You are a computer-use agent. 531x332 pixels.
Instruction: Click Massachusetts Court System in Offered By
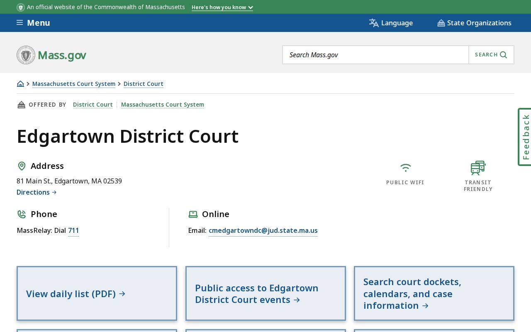[x=163, y=105]
